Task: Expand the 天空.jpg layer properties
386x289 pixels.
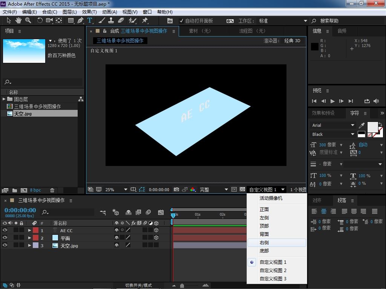Action: 29,245
